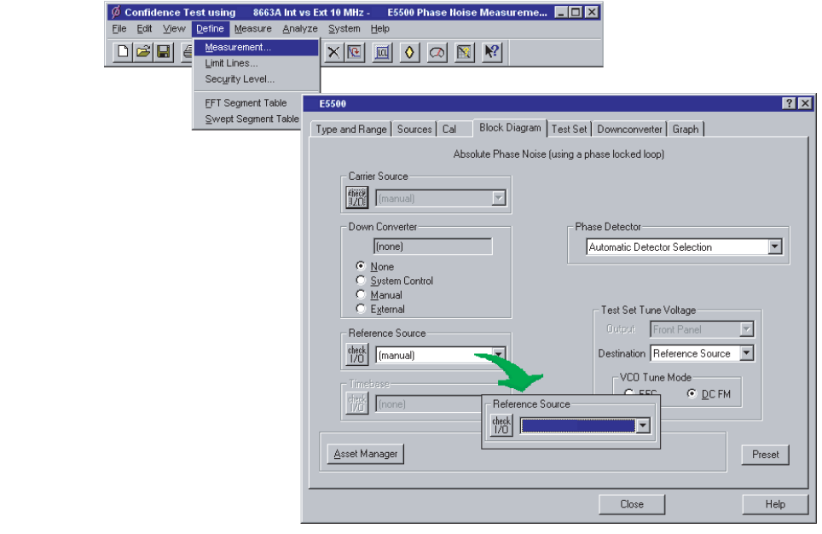Open the View menu
This screenshot has height=534, width=822.
point(173,28)
